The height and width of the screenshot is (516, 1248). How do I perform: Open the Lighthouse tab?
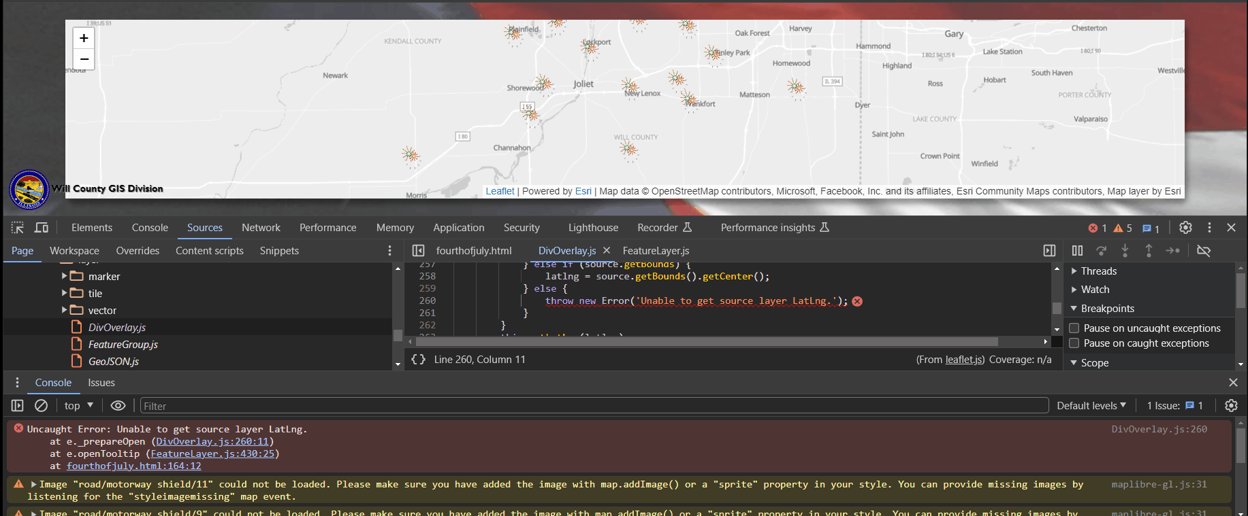point(593,228)
